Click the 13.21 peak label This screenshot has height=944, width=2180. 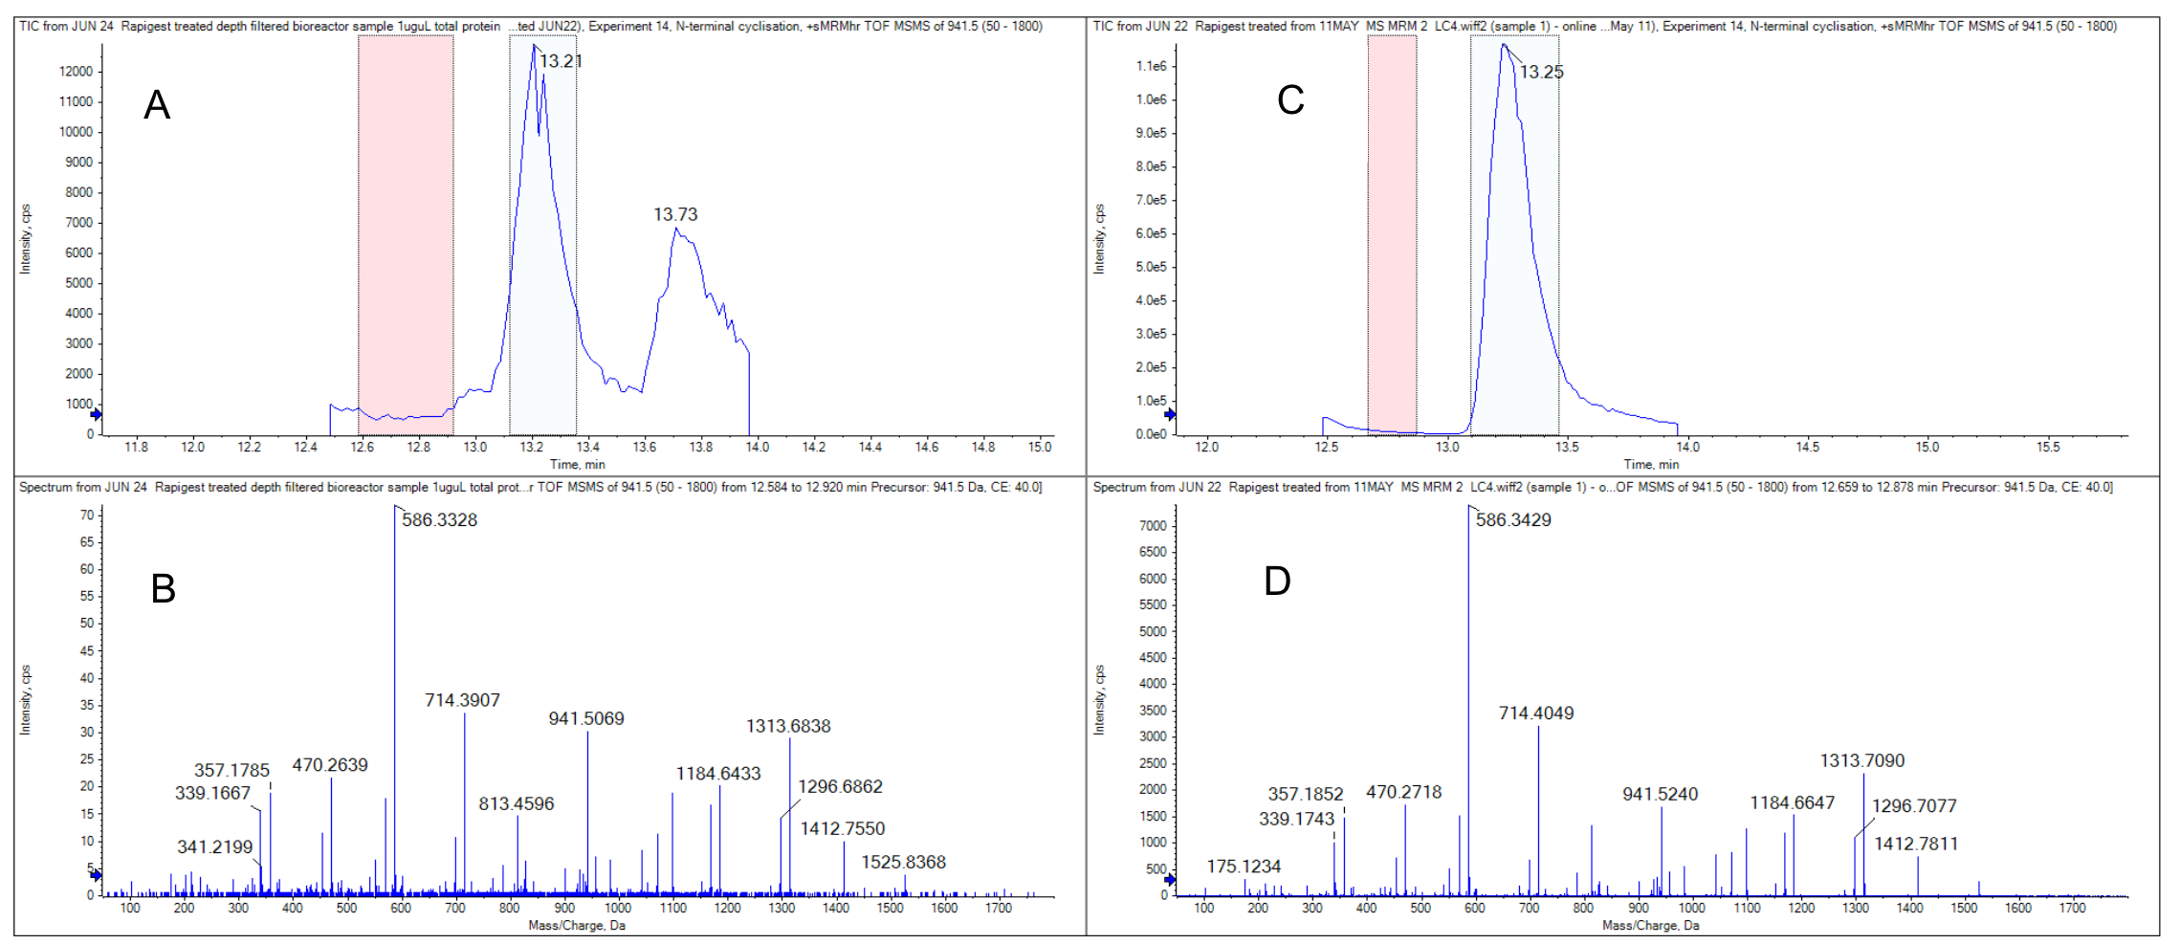pos(561,61)
